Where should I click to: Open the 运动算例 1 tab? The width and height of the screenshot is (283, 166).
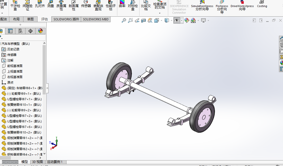[55, 162]
